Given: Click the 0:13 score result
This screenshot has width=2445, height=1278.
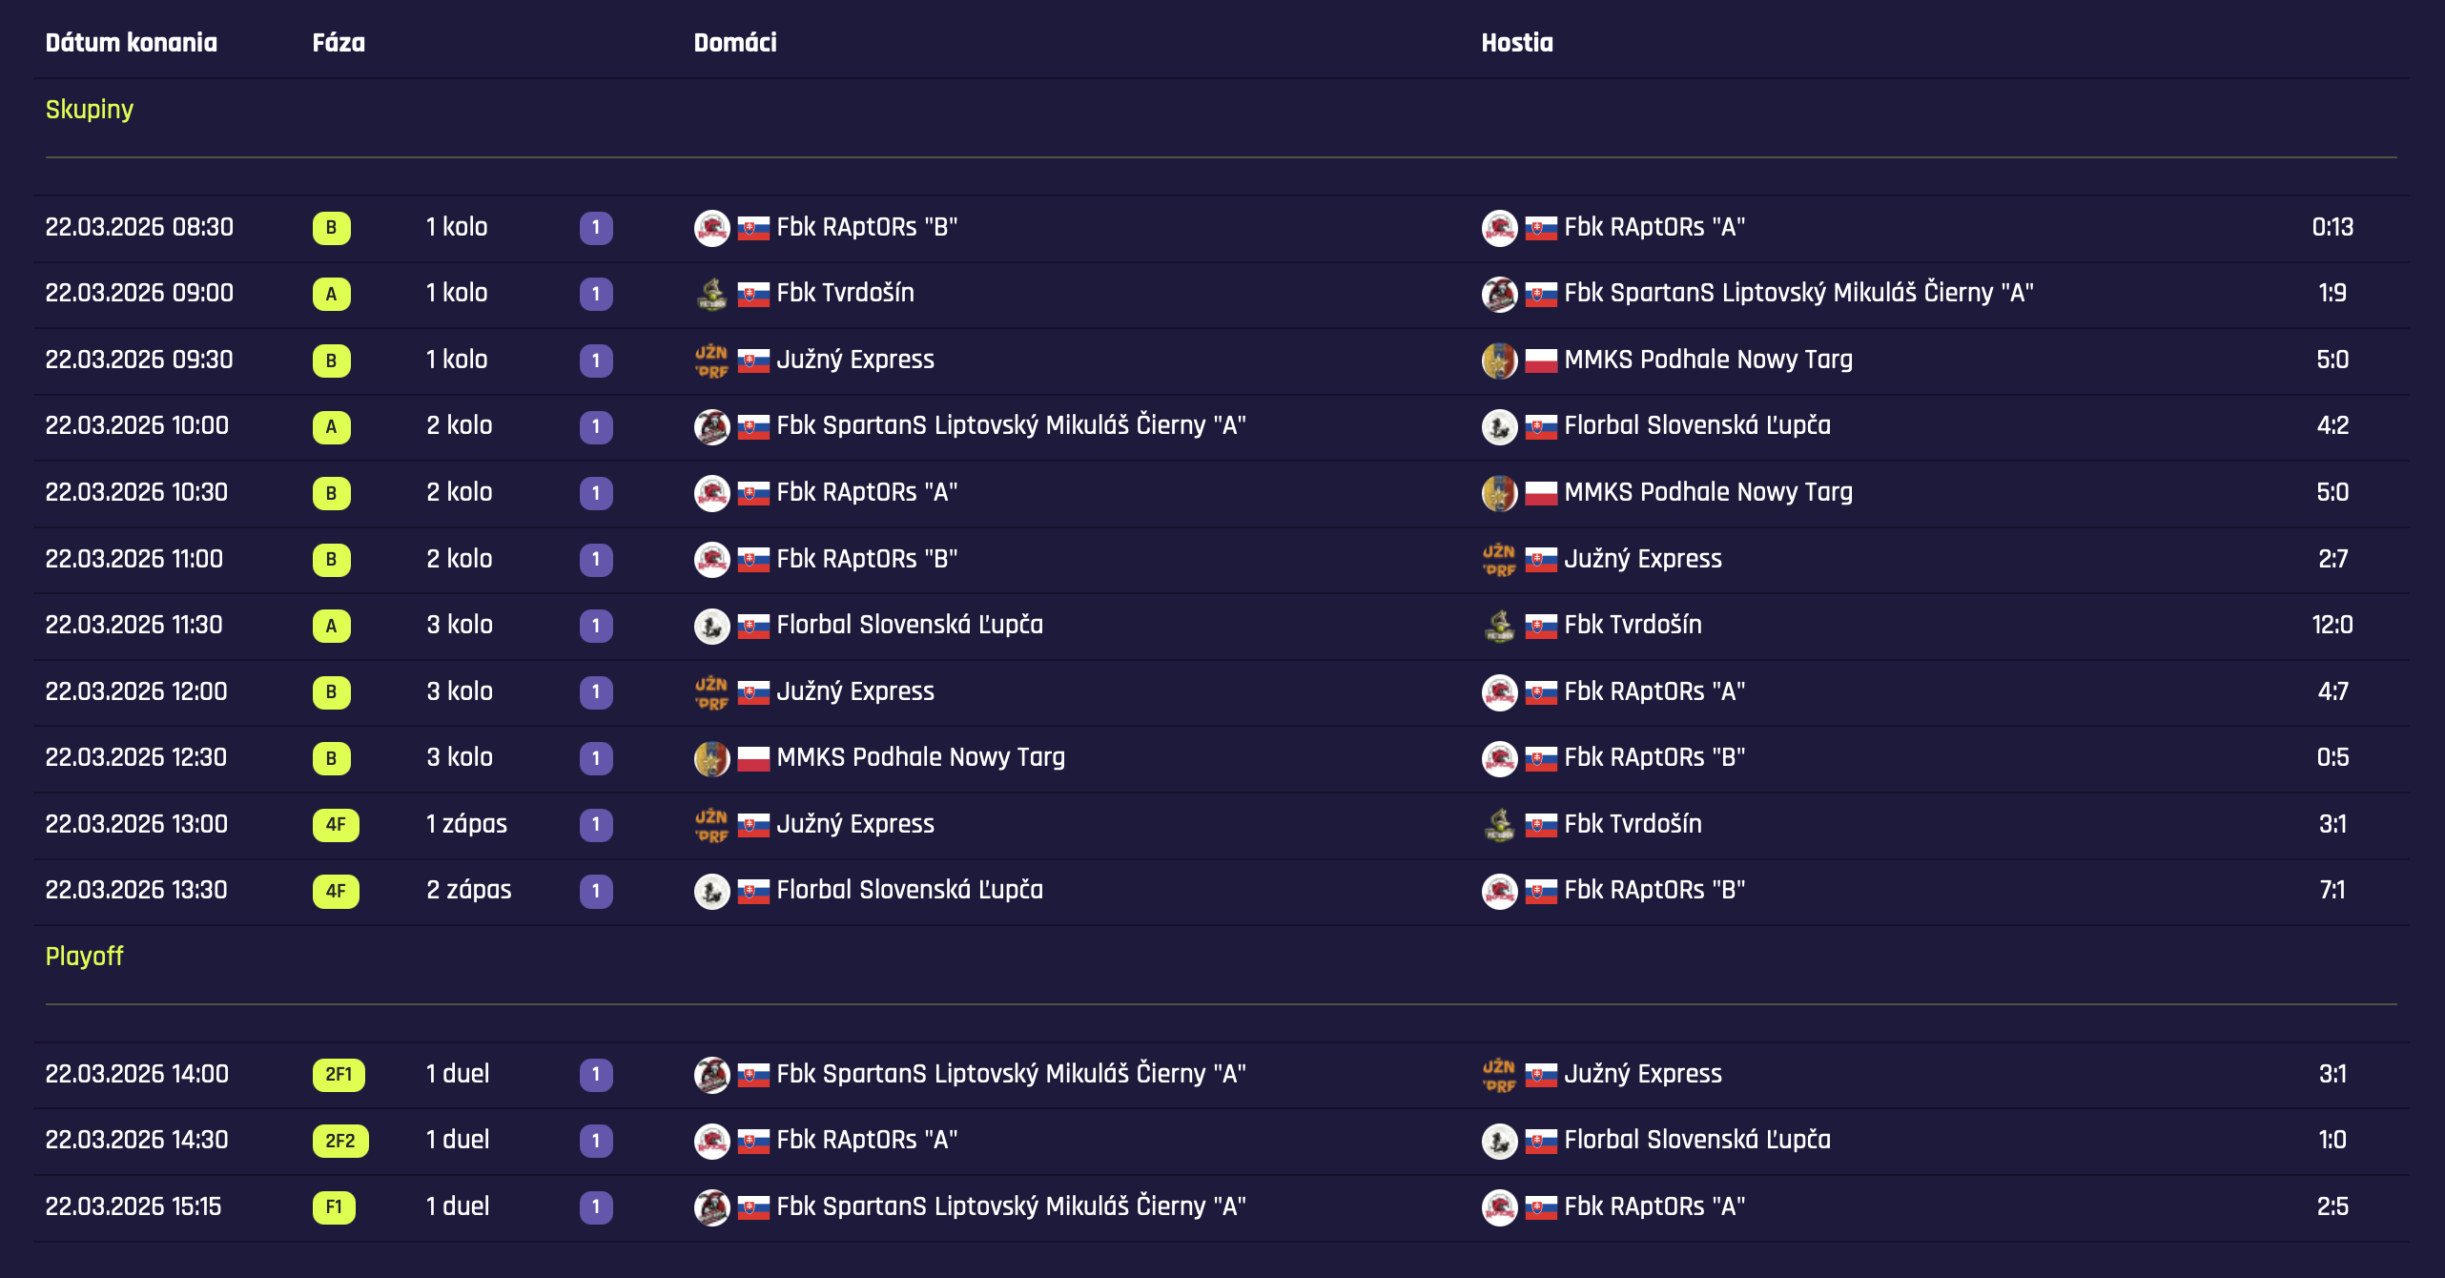Looking at the screenshot, I should coord(2332,228).
